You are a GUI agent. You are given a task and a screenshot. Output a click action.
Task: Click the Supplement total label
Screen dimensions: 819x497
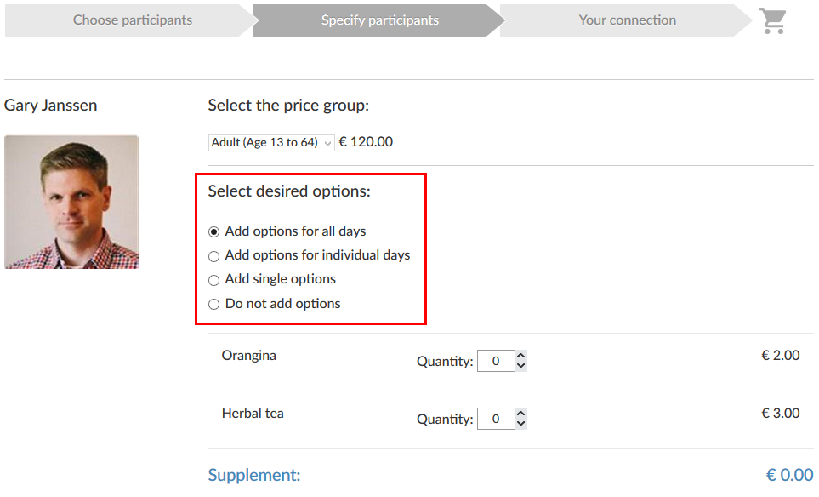coord(254,475)
